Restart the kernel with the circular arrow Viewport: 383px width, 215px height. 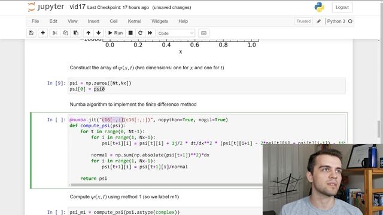tap(140, 33)
